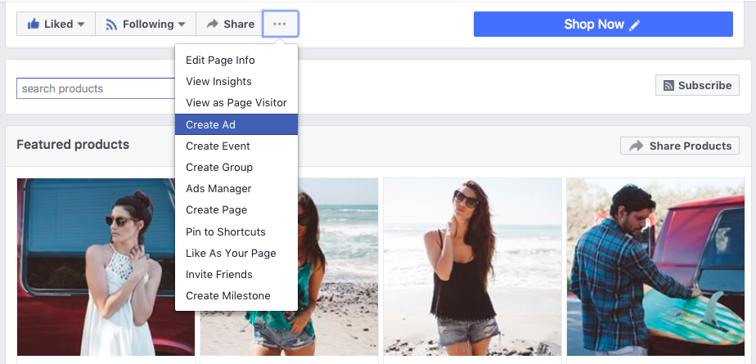The image size is (756, 364).
Task: Click the three-dots more options button
Action: tap(280, 24)
